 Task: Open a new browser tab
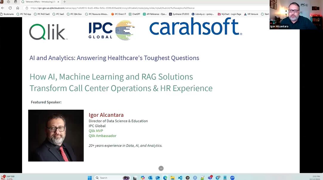(64, 2)
